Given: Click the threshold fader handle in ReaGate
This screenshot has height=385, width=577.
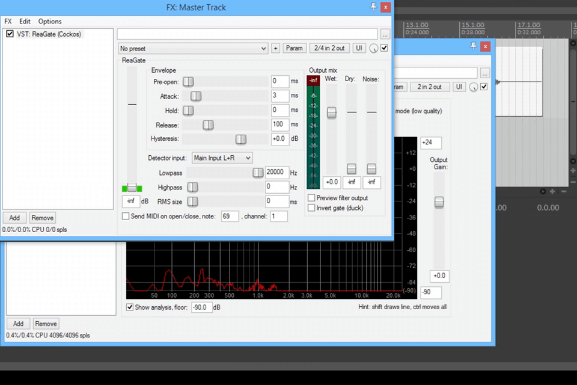Looking at the screenshot, I should pos(132,187).
